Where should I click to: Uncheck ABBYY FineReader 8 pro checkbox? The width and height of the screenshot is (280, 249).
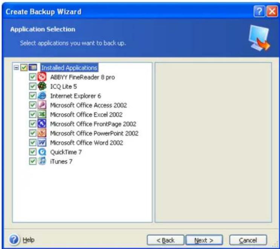(x=33, y=77)
